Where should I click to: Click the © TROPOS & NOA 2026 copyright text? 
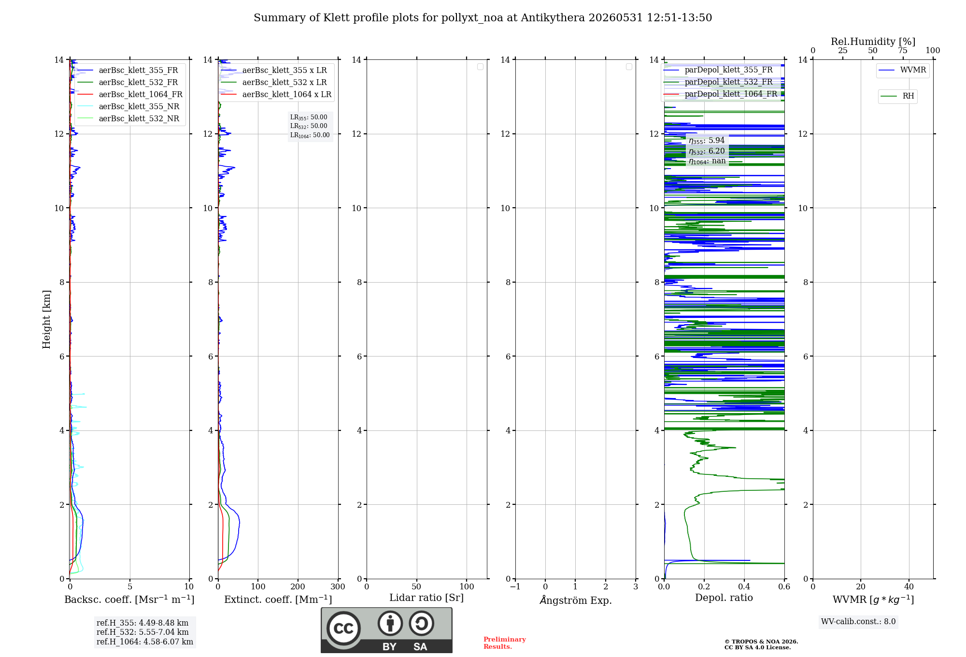tap(761, 642)
